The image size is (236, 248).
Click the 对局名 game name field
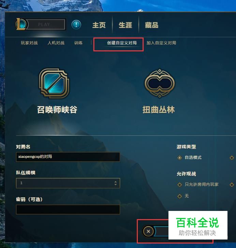(68, 157)
